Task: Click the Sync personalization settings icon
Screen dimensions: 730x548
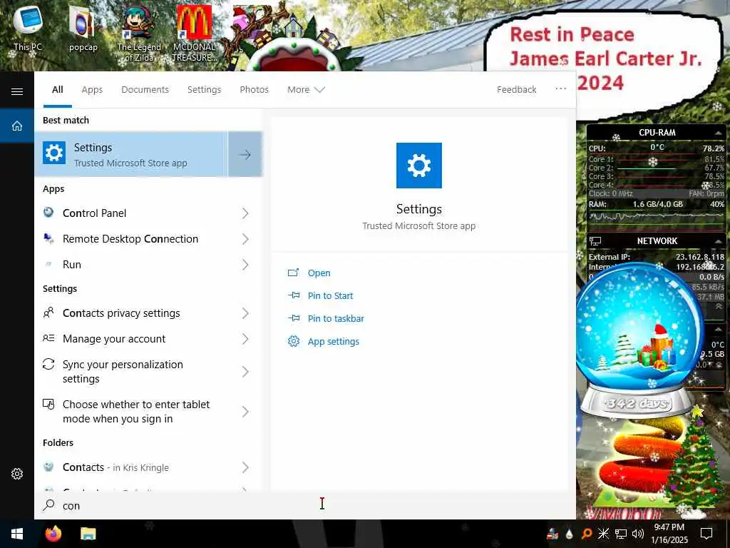Action: coord(48,364)
